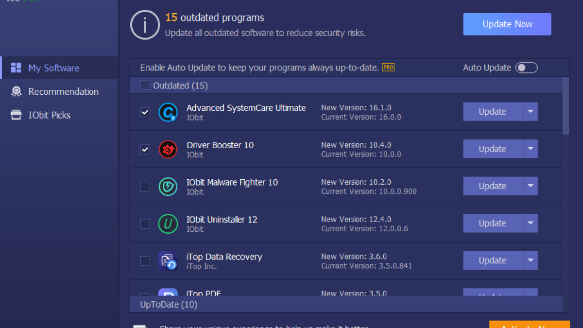Expand the UpToDate (10) section

point(169,305)
